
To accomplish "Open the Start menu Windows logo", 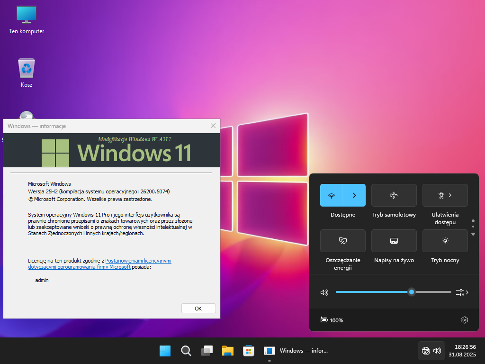I will point(165,351).
